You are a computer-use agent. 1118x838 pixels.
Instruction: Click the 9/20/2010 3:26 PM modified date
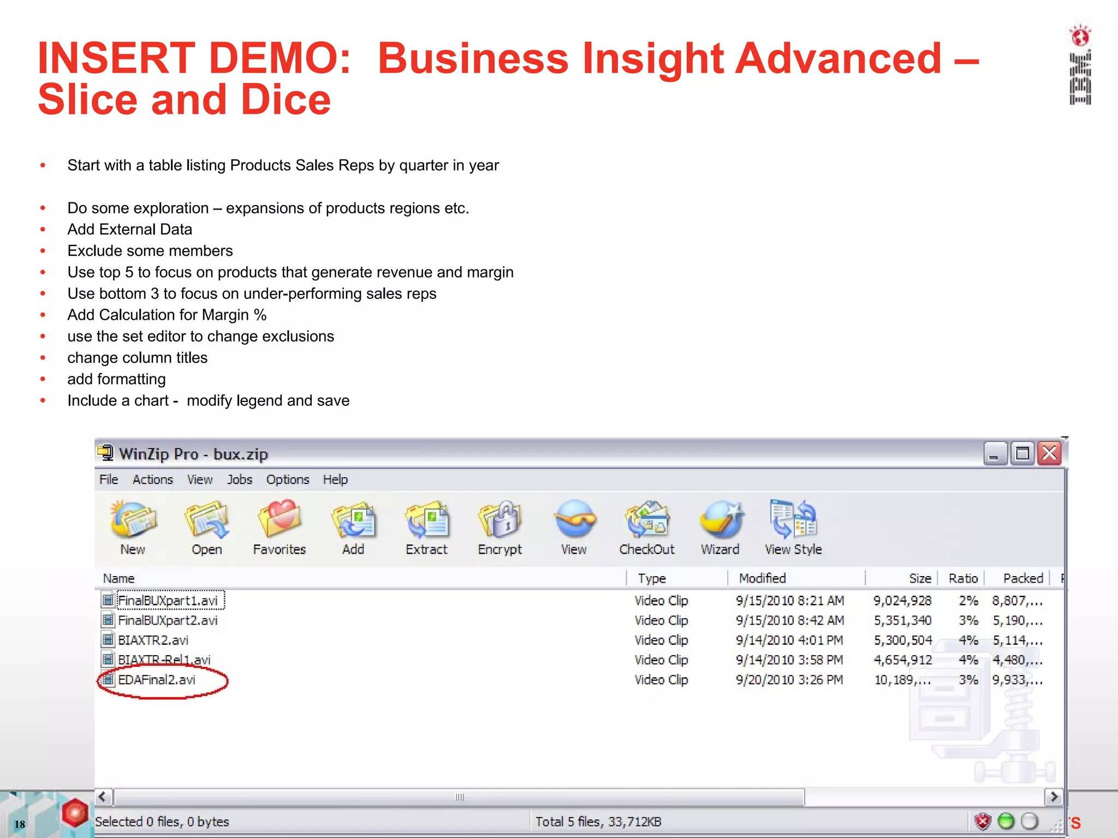(x=789, y=680)
